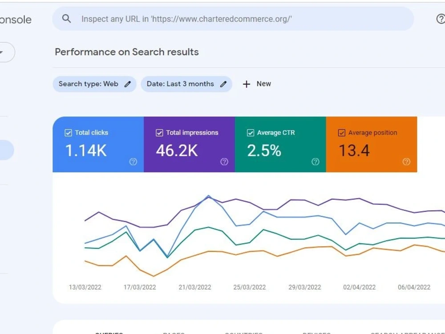
Task: Click the search magnifier icon
Action: tap(66, 19)
